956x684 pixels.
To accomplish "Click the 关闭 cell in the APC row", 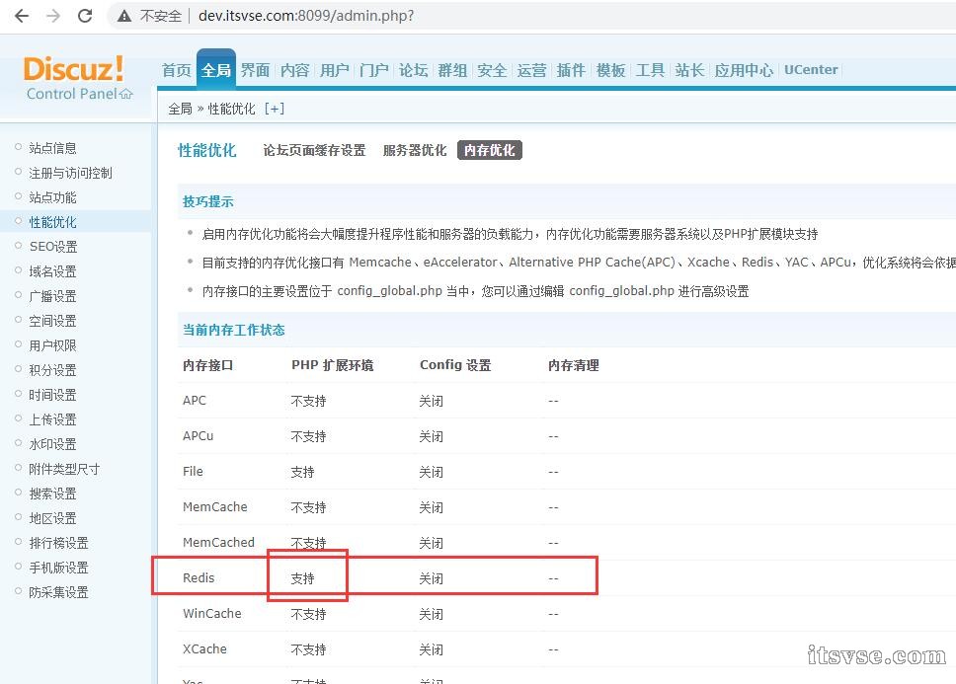I will [431, 401].
